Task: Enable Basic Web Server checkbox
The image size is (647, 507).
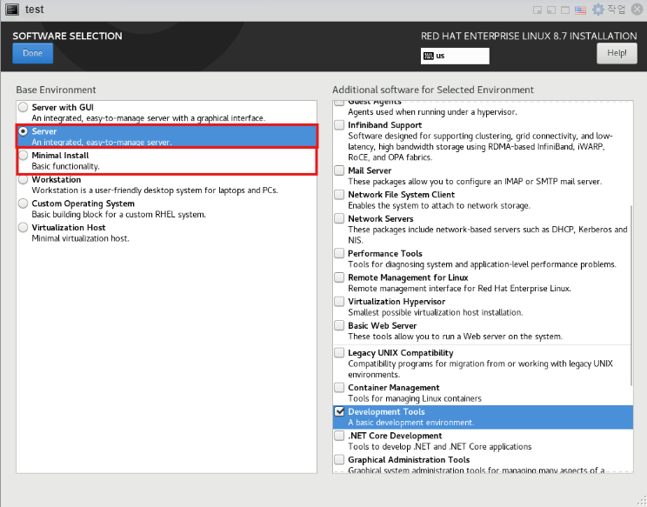Action: coord(339,325)
